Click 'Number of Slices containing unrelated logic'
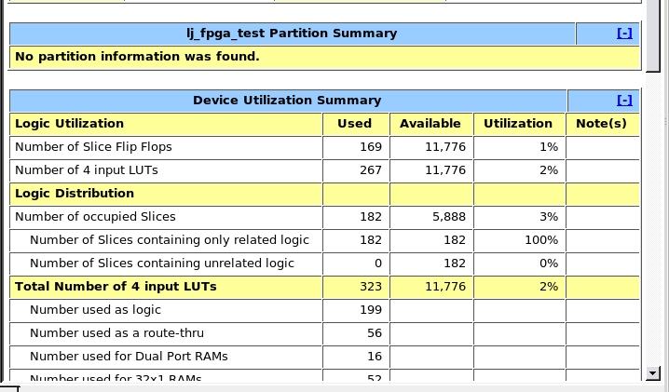The image size is (669, 392). pyautogui.click(x=162, y=264)
